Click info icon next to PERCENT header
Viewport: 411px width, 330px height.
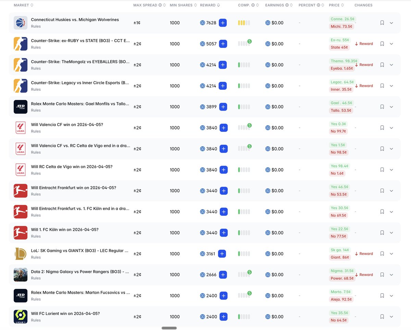point(319,5)
